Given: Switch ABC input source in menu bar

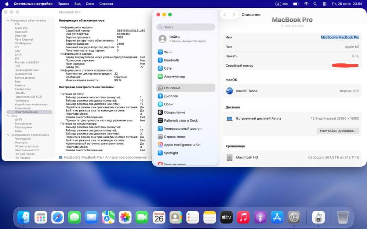Looking at the screenshot, I should pos(282,4).
